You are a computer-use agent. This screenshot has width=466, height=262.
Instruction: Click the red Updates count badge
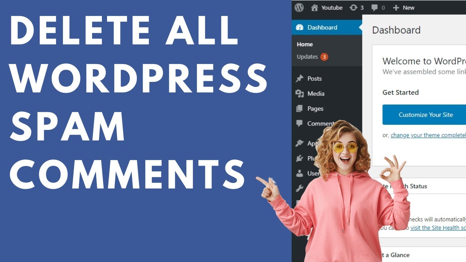[x=324, y=57]
